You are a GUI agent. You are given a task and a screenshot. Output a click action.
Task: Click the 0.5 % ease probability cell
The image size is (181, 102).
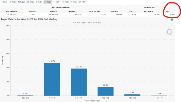131,15
